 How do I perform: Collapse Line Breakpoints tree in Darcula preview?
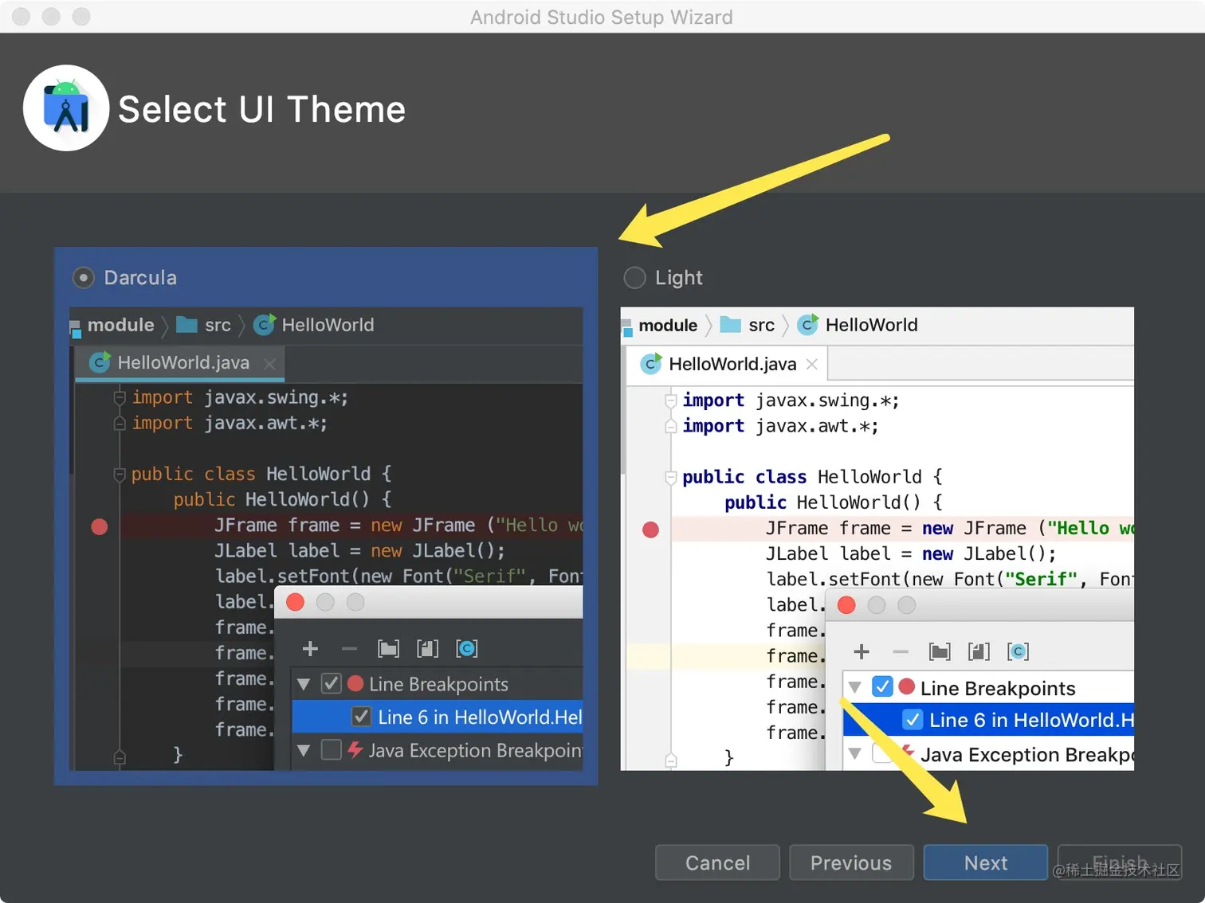[x=304, y=684]
